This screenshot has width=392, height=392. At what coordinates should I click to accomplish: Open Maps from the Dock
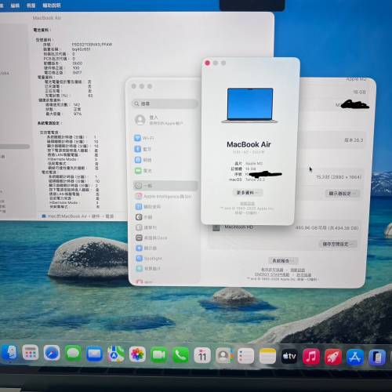(x=116, y=354)
